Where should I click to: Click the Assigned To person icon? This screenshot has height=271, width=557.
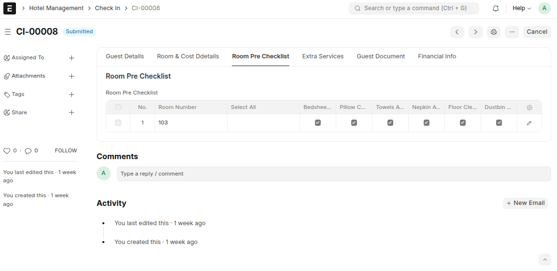(x=6, y=58)
